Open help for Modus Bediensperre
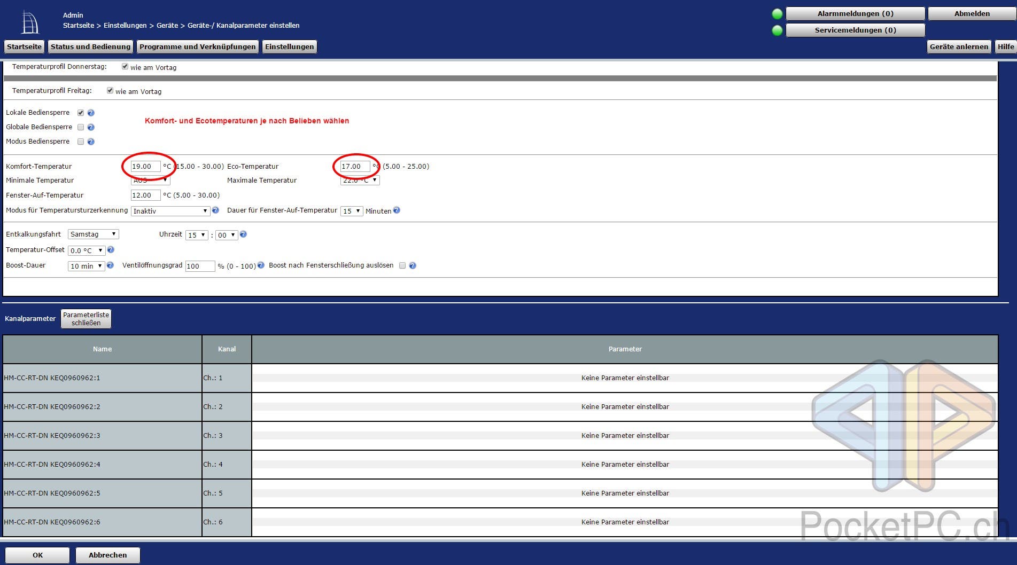Image resolution: width=1017 pixels, height=565 pixels. 91,142
